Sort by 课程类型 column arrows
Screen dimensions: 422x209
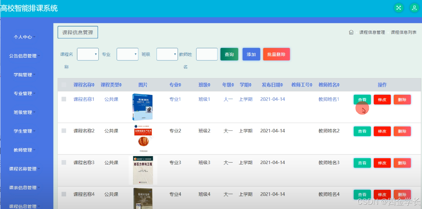pyautogui.click(x=120, y=85)
